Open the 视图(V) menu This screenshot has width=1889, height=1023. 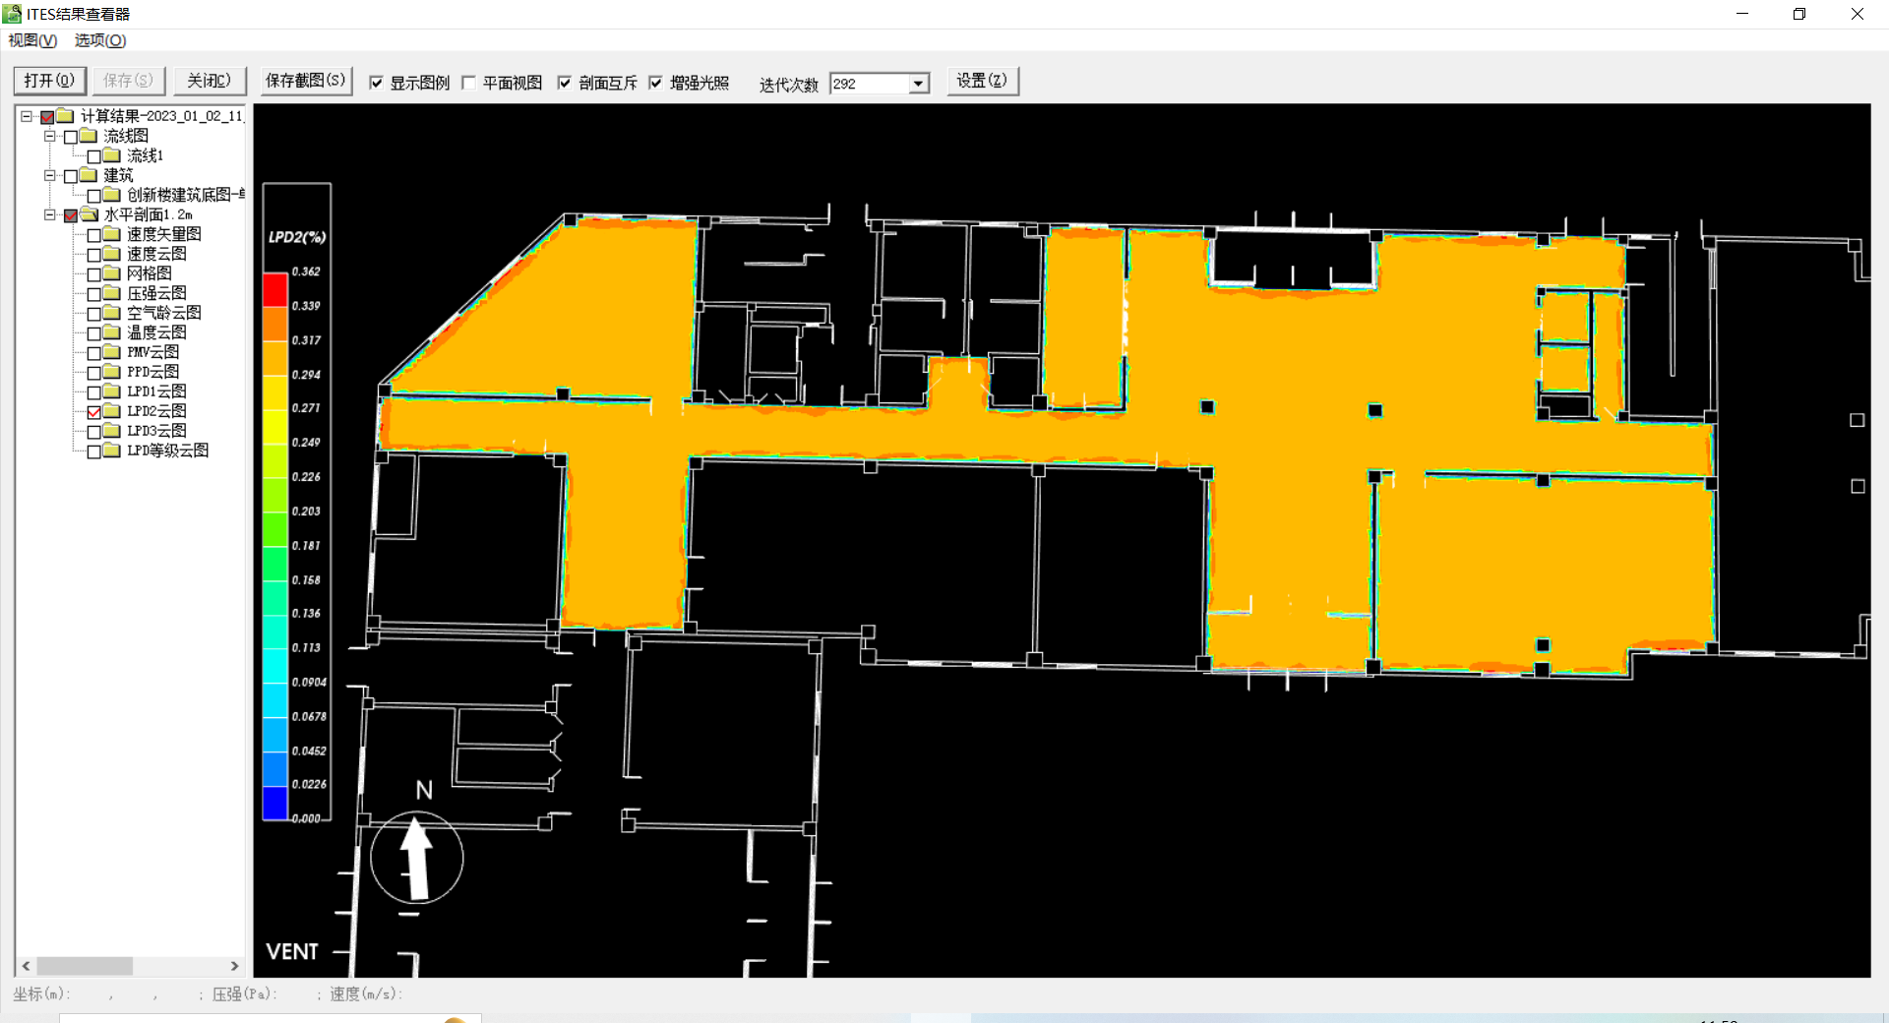tap(32, 40)
